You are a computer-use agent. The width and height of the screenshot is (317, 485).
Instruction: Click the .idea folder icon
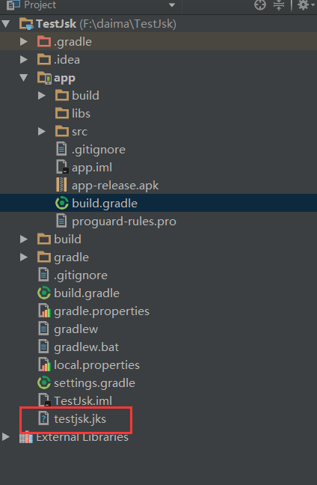coord(44,59)
